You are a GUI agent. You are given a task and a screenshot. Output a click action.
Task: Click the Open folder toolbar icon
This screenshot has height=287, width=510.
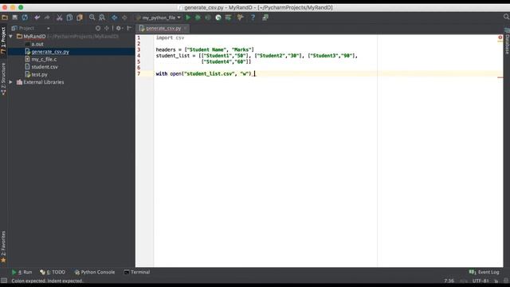pyautogui.click(x=5, y=18)
